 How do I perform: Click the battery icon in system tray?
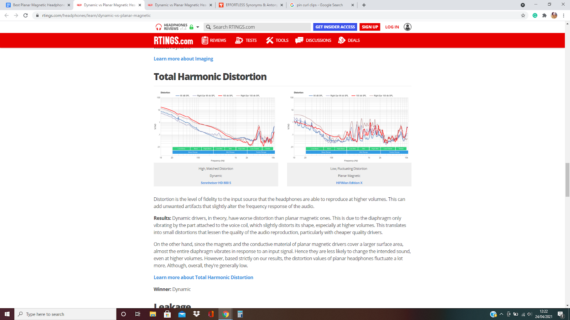[x=515, y=314]
